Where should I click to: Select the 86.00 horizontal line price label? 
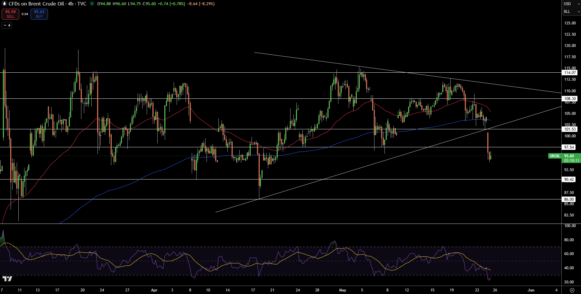pyautogui.click(x=569, y=199)
